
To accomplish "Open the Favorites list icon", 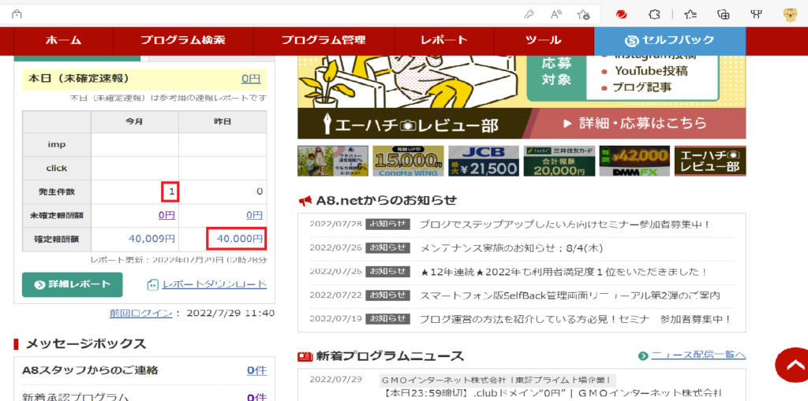I will tap(691, 14).
